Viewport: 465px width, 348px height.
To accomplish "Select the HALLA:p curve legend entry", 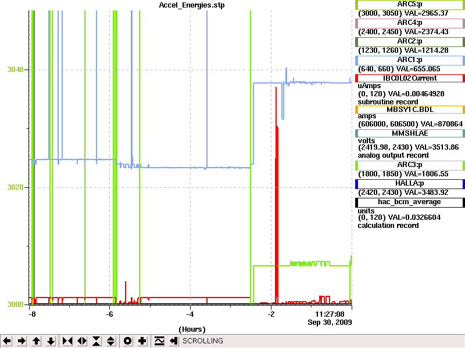I will coord(410,184).
